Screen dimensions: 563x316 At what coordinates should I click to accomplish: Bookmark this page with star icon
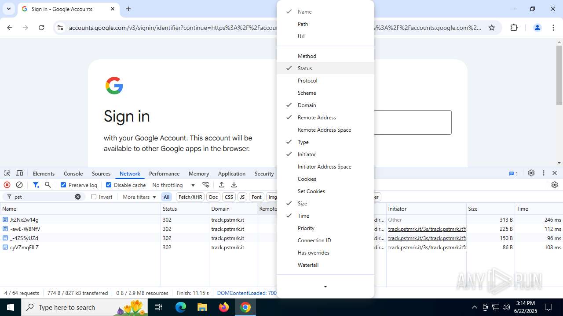pyautogui.click(x=492, y=28)
